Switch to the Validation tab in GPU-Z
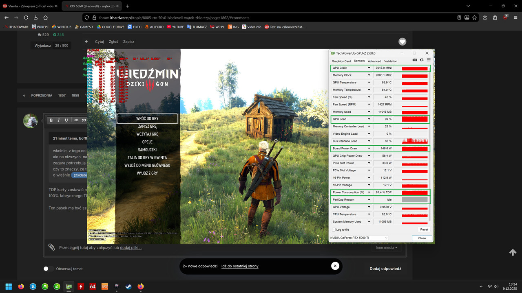 coord(391,61)
